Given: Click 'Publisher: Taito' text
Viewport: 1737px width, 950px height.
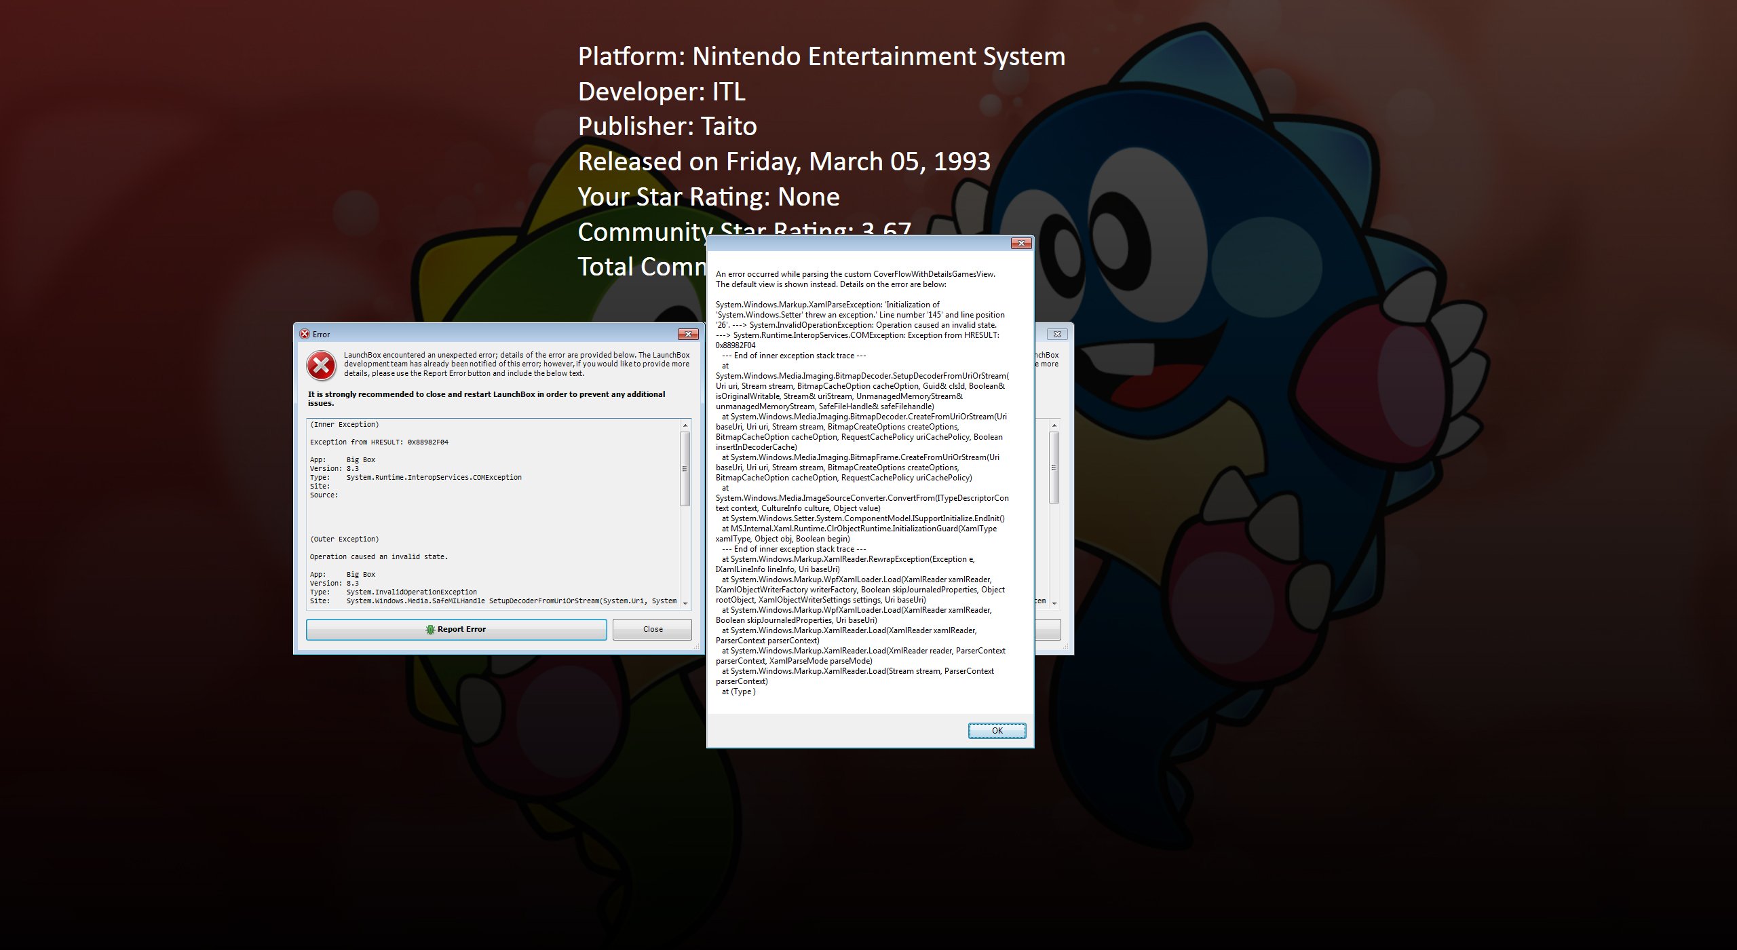Looking at the screenshot, I should [667, 126].
